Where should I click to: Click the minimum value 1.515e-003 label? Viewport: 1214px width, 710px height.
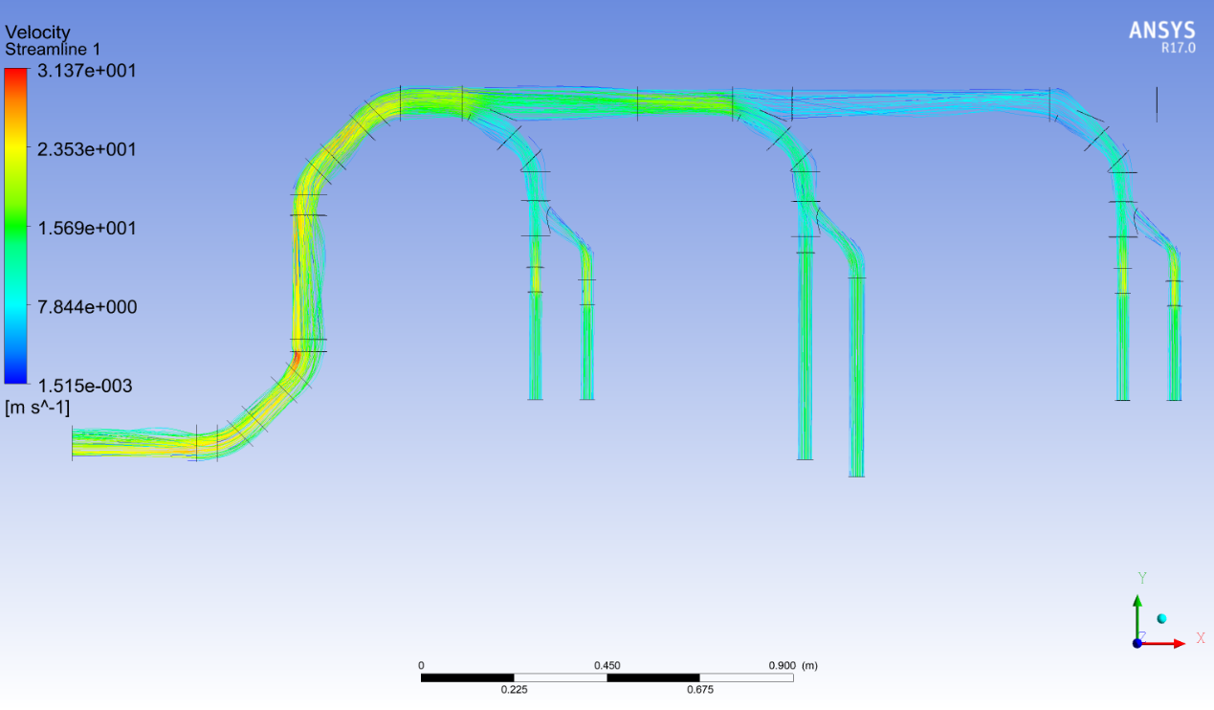tap(84, 386)
